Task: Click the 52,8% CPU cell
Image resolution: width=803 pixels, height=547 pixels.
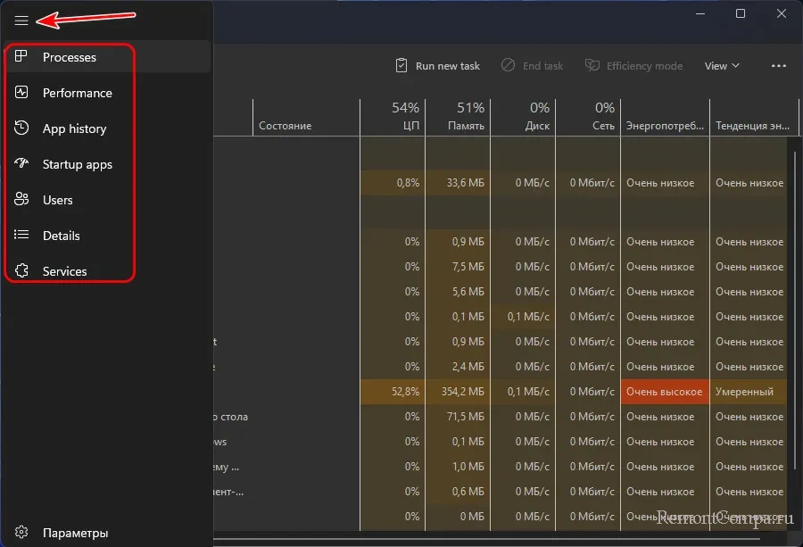Action: (x=393, y=392)
